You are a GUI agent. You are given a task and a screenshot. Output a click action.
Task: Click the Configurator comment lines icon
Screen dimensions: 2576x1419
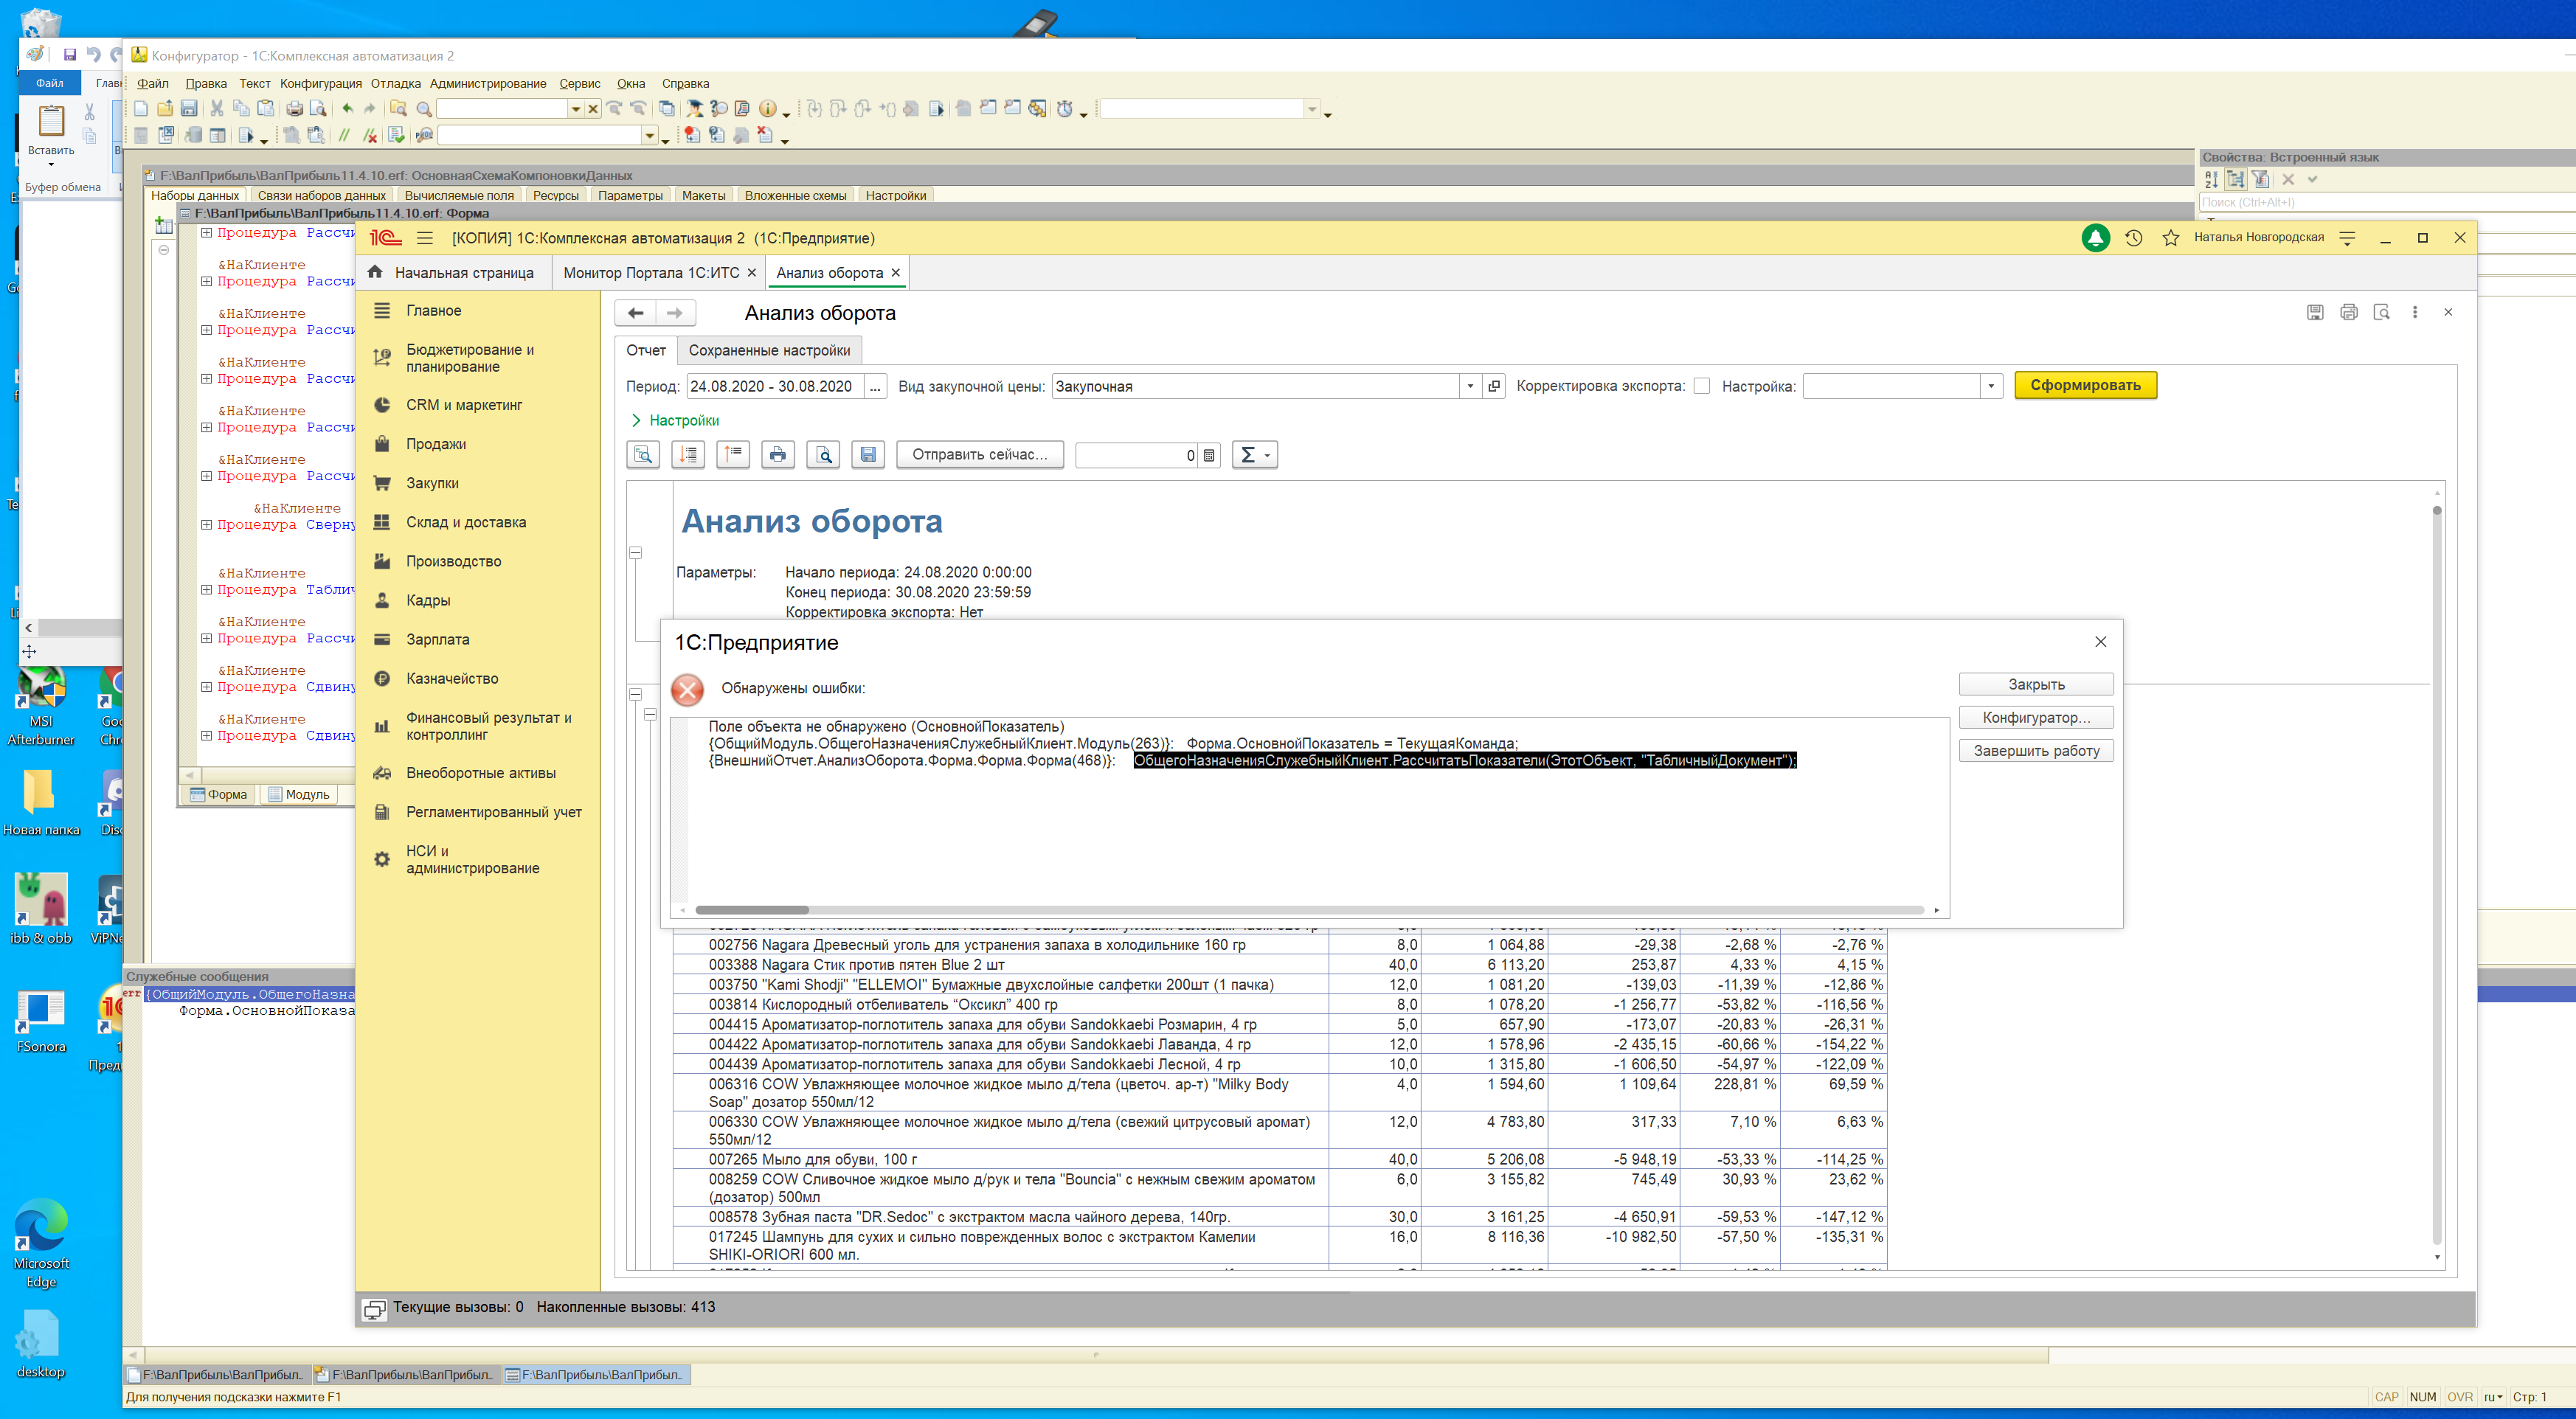[x=344, y=135]
